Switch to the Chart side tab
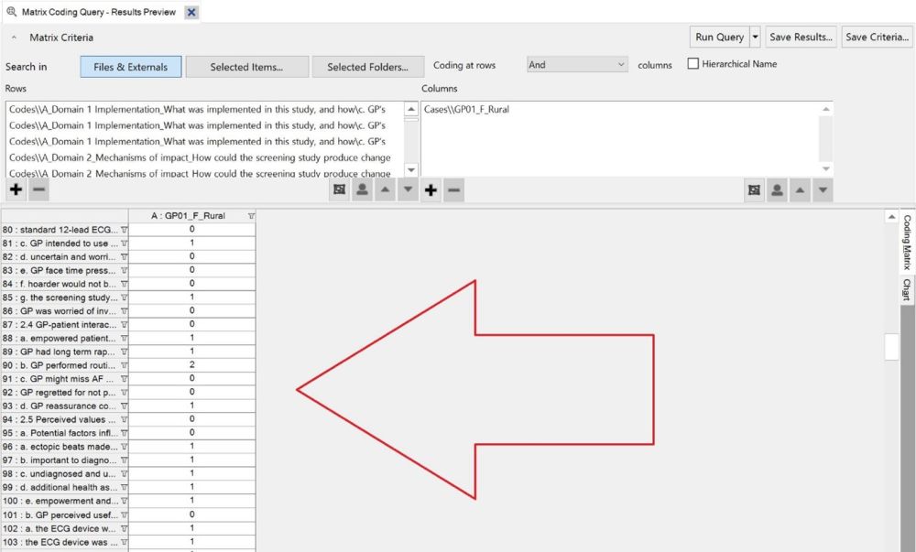This screenshot has width=916, height=552. [906, 289]
